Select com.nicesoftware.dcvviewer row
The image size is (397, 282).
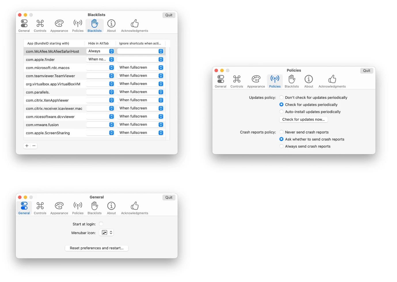click(94, 117)
